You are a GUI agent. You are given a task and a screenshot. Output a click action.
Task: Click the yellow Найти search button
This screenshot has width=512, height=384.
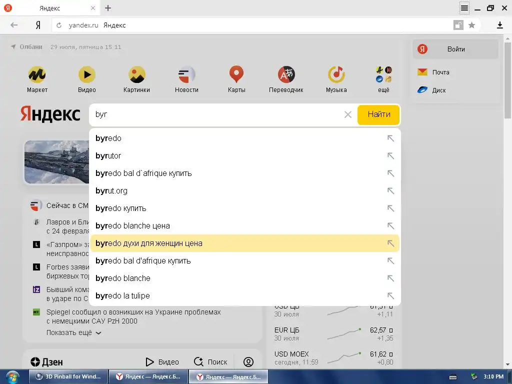(x=378, y=114)
